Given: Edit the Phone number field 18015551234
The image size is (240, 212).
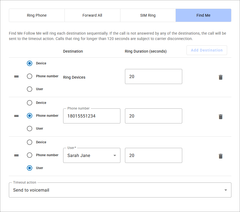Looking at the screenshot, I should tap(92, 116).
